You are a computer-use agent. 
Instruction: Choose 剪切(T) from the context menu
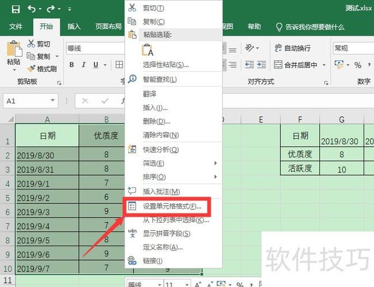tap(174, 8)
